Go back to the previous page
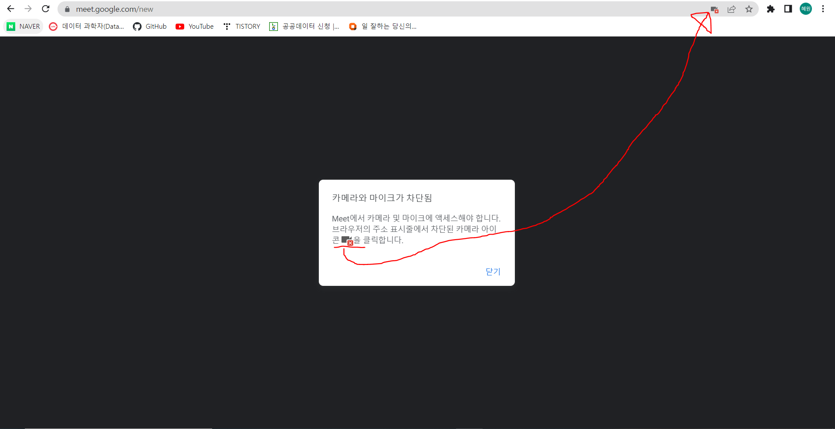This screenshot has width=835, height=429. click(11, 9)
